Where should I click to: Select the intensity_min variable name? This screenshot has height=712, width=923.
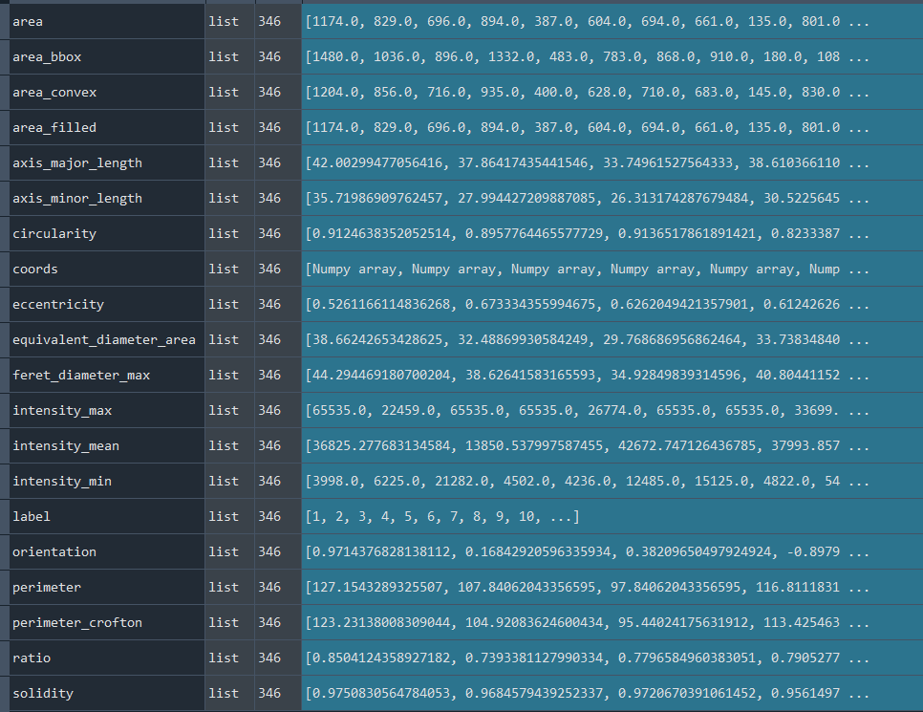point(62,481)
